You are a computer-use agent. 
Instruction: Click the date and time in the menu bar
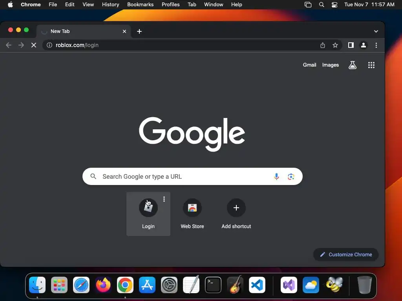point(369,5)
